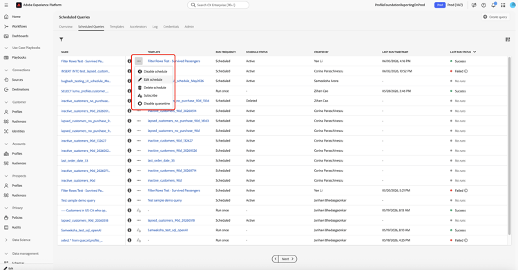The width and height of the screenshot is (518, 270).
Task: Expand the Data Science section
Action: coord(6,240)
